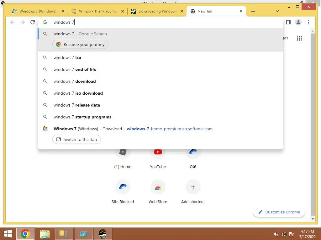The image size is (321, 240).
Task: Click the Customize Chrome button
Action: [x=279, y=212]
